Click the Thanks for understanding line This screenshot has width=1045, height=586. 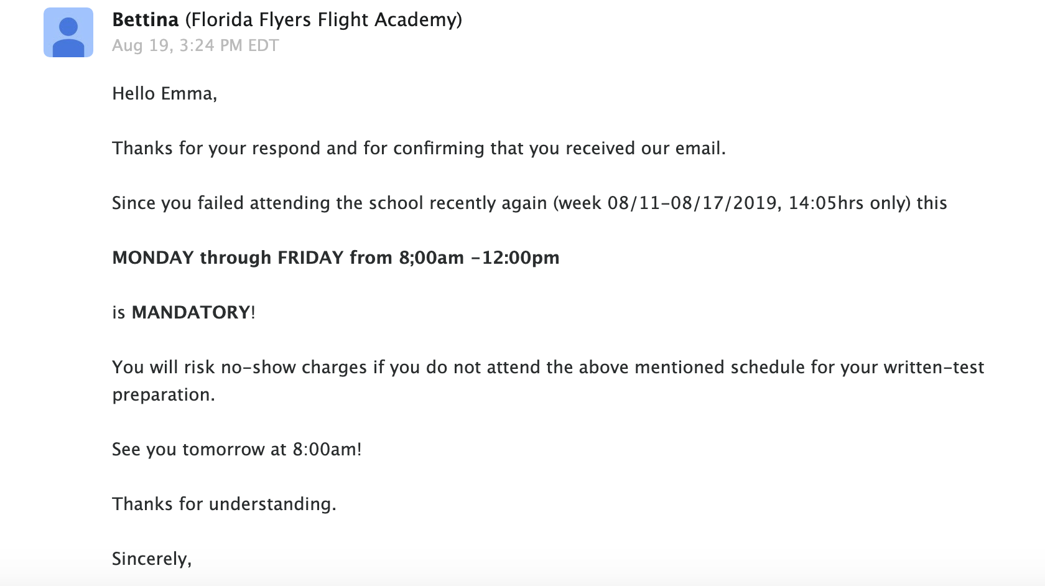tap(224, 504)
